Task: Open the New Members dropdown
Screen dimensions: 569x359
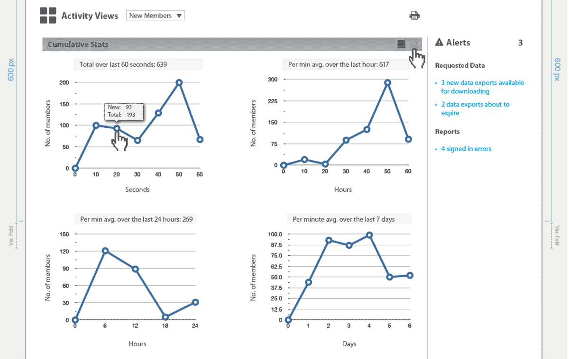Action: (x=155, y=16)
